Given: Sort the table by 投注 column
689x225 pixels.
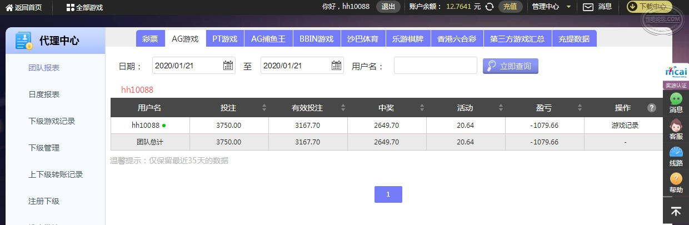Looking at the screenshot, I should pos(264,108).
